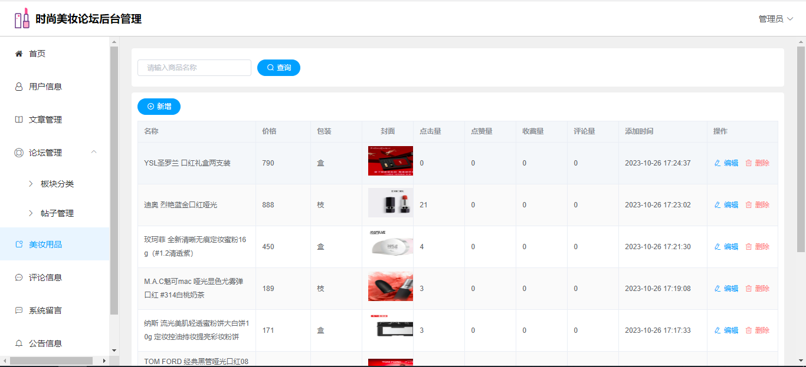Delete the 迪奥 烈艳蓝金 row

tap(758, 205)
